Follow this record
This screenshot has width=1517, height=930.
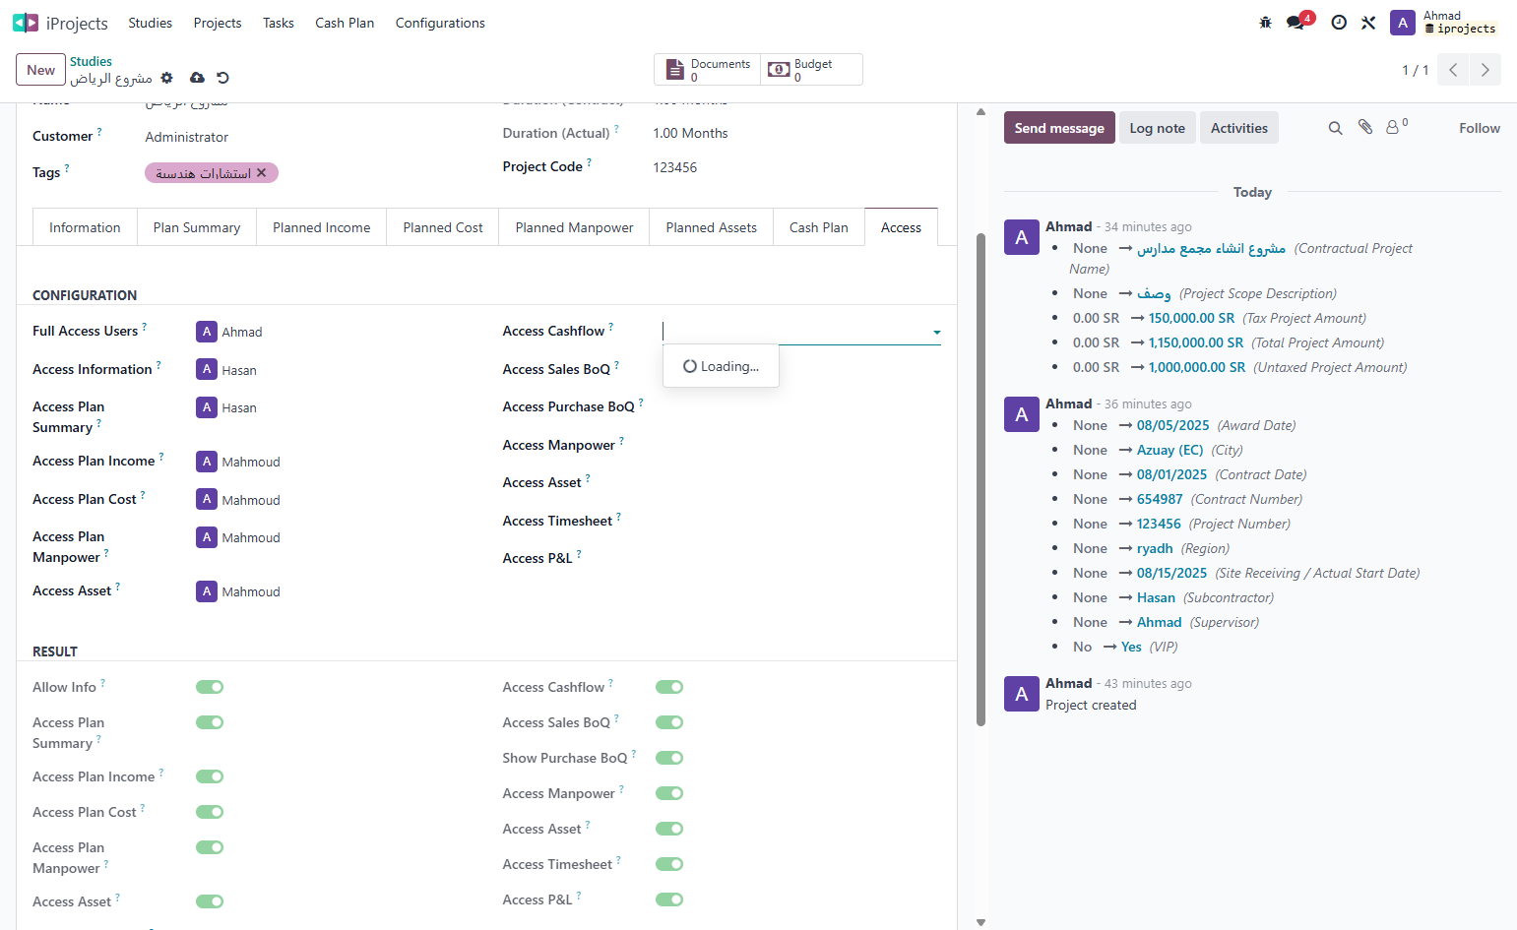pos(1480,128)
